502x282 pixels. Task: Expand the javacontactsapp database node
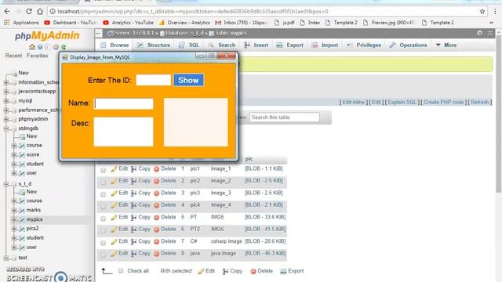(6, 92)
